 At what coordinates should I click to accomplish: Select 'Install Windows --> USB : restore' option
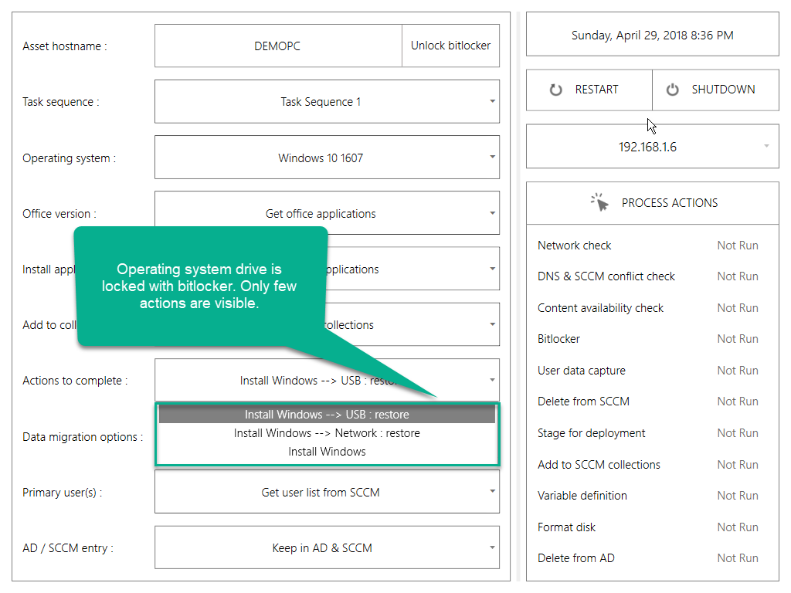pyautogui.click(x=327, y=415)
